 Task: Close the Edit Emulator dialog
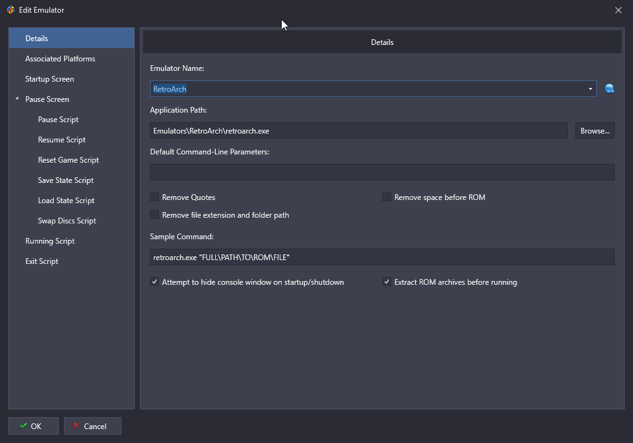coord(618,10)
